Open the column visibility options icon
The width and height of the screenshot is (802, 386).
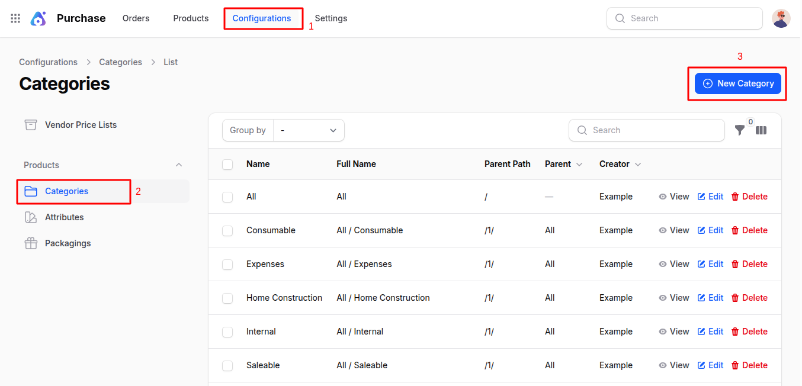pos(761,130)
